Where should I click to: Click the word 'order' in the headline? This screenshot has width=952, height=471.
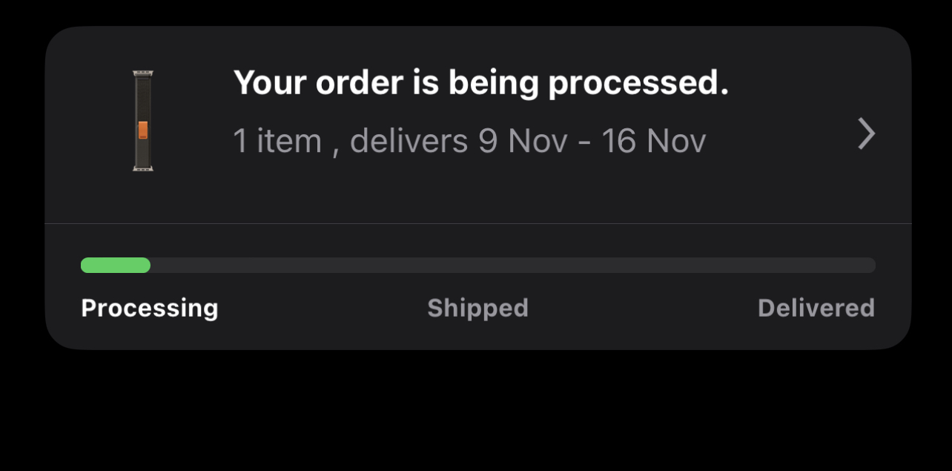359,83
